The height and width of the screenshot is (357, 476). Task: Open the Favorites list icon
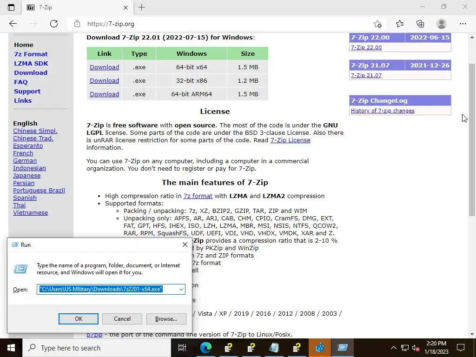[x=400, y=24]
